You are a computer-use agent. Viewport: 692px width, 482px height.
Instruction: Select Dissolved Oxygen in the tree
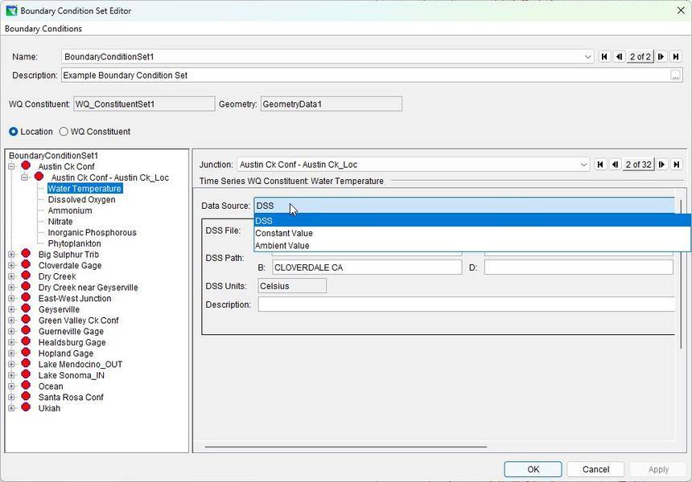pyautogui.click(x=81, y=199)
